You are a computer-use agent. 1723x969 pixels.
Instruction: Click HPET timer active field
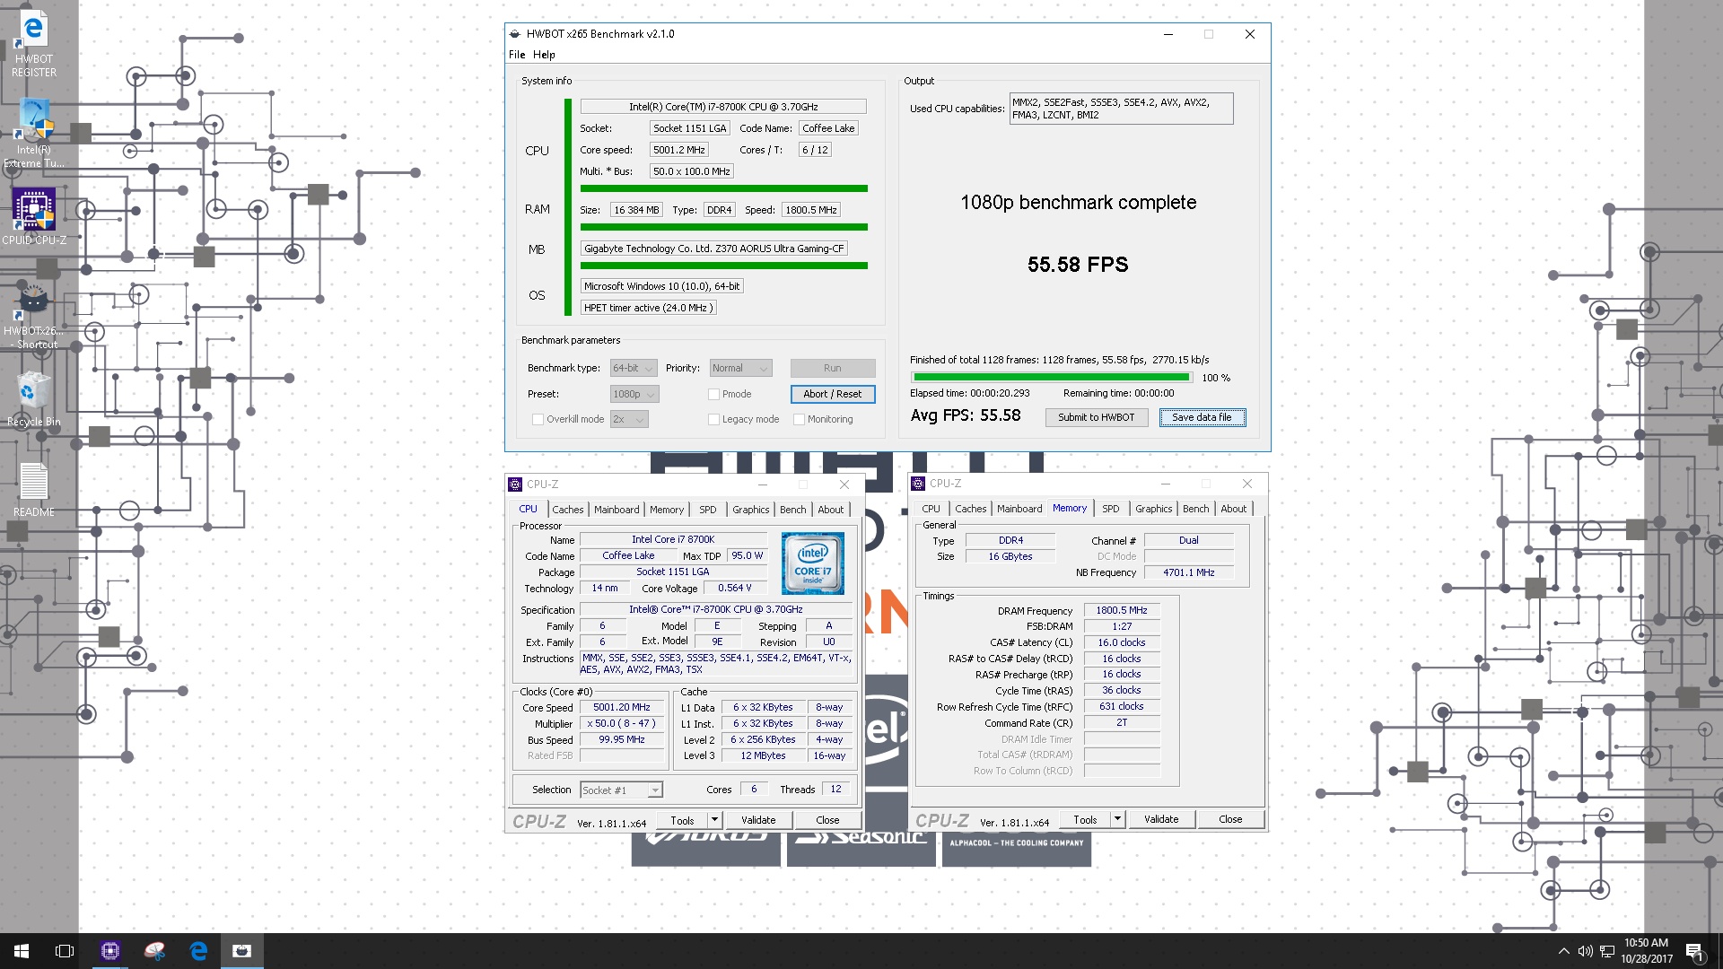(x=649, y=308)
